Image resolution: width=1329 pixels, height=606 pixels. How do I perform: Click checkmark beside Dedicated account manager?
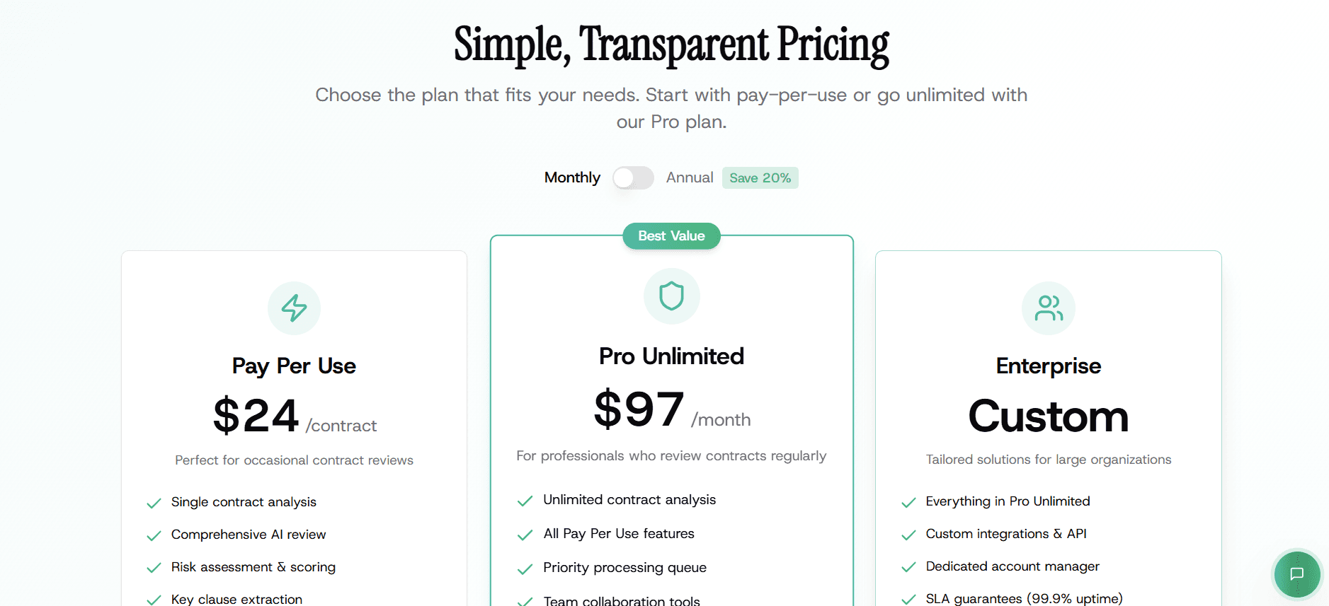click(908, 567)
